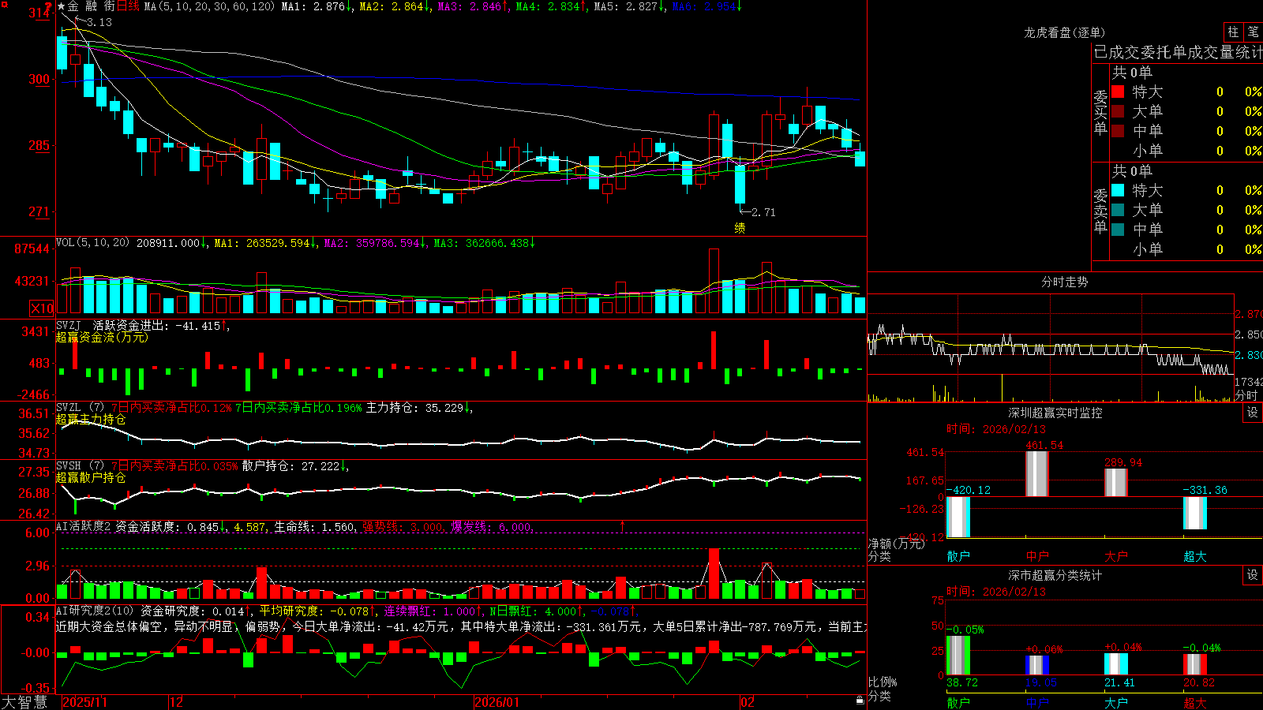Click the dark red 大单 buy-order swatch
Viewport: 1263px width, 710px height.
pos(1118,111)
